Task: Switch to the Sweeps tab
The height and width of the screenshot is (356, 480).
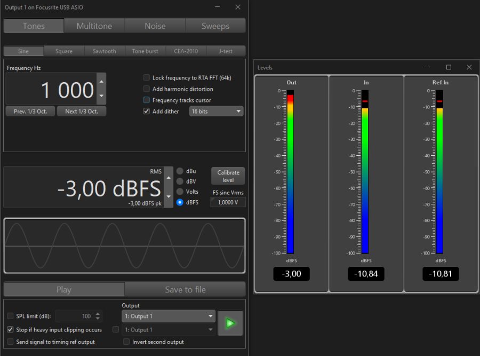Action: [215, 26]
